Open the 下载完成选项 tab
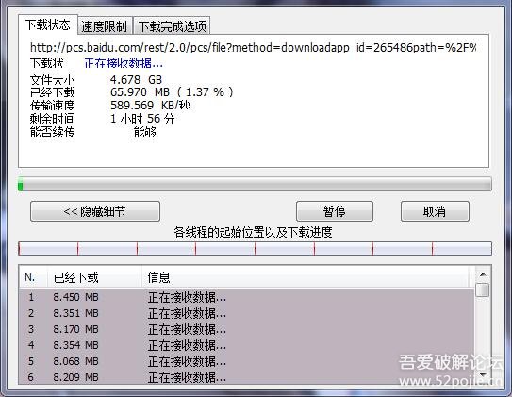The width and height of the screenshot is (512, 397). pyautogui.click(x=172, y=26)
